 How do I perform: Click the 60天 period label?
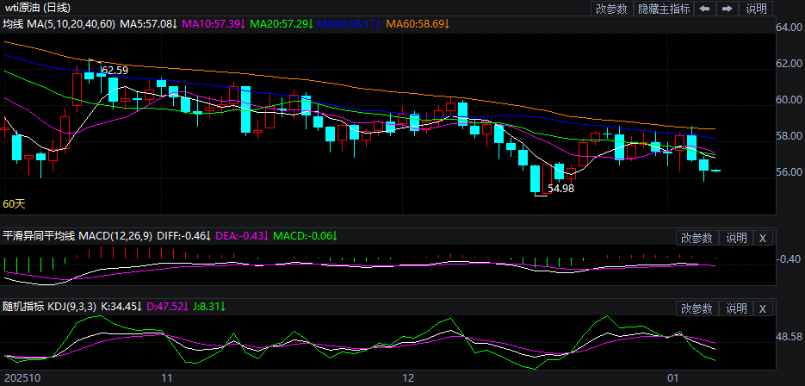15,204
